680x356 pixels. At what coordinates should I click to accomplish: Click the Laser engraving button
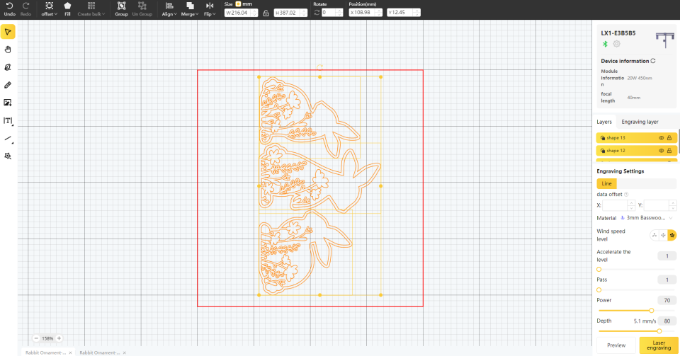659,345
